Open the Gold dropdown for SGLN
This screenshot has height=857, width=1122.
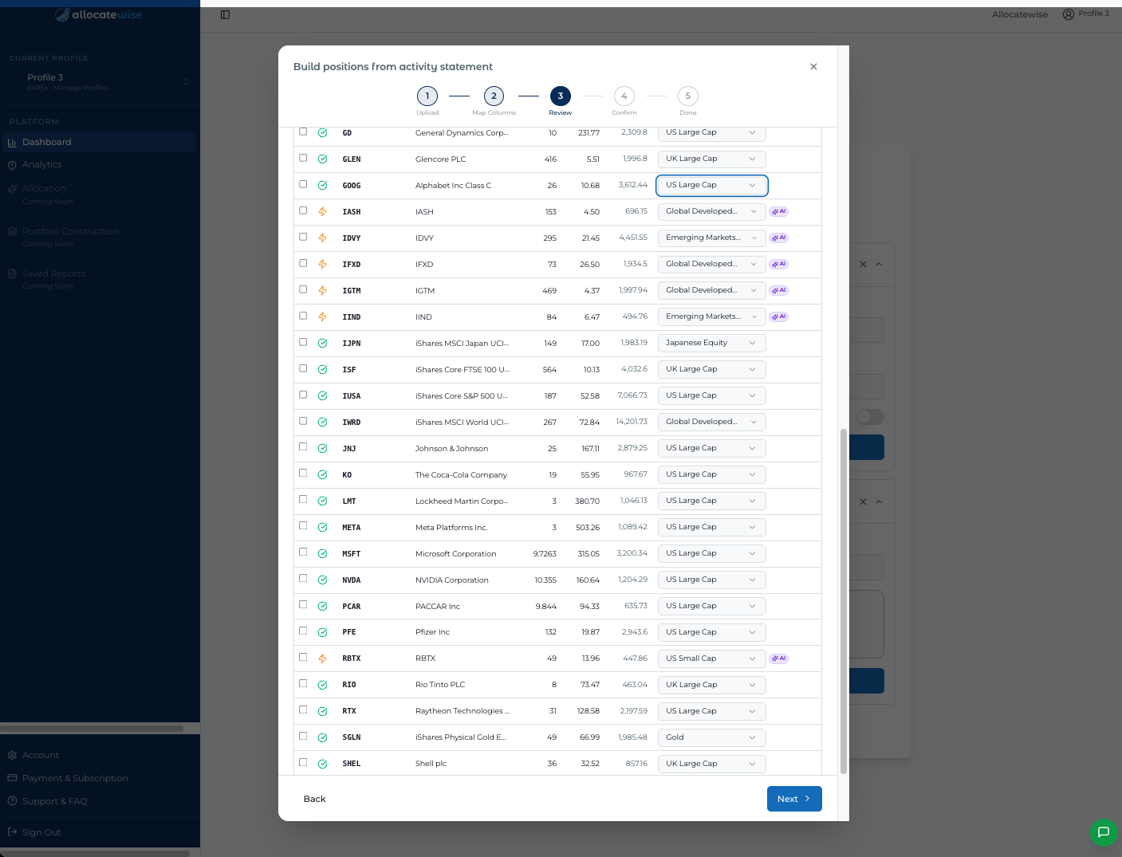click(711, 738)
